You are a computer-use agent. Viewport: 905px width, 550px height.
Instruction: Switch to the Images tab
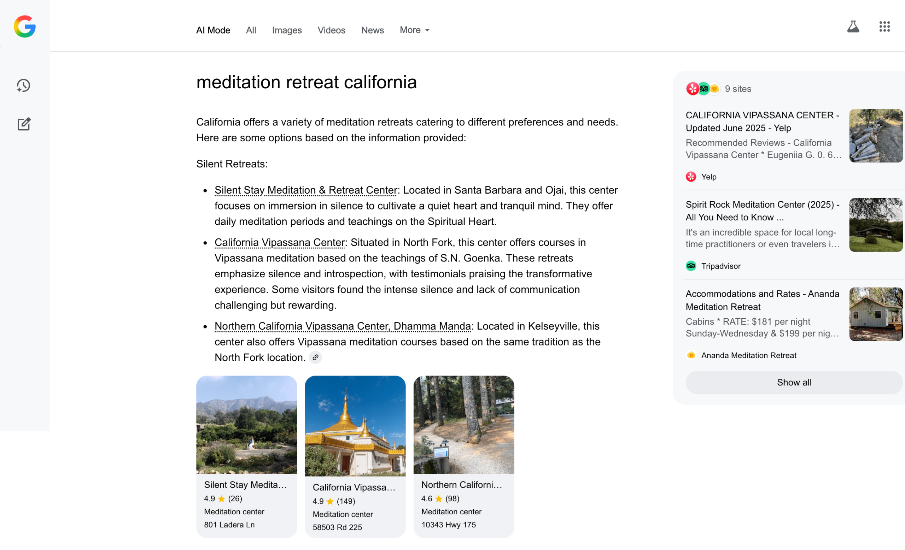(x=287, y=30)
